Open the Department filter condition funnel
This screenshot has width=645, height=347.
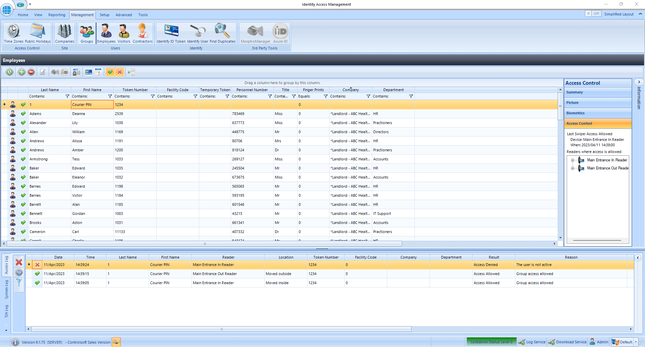(411, 97)
